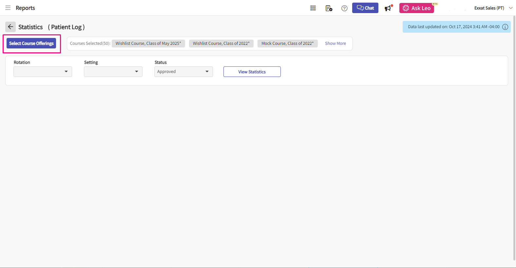Open the Status dropdown showing Approved

tap(183, 72)
